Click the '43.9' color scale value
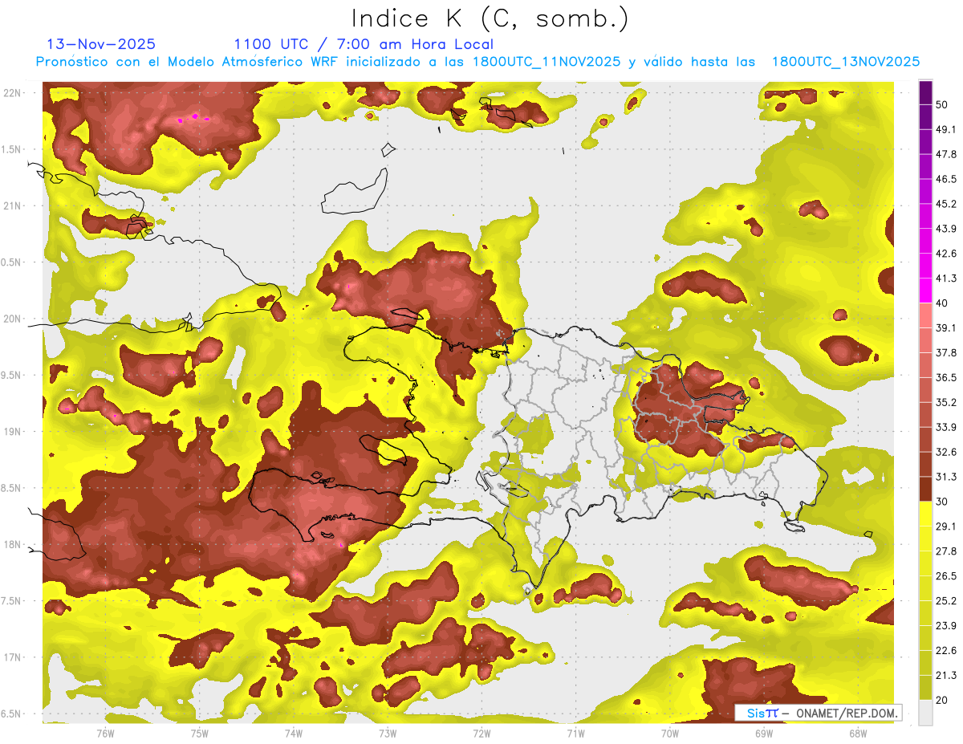 point(946,229)
